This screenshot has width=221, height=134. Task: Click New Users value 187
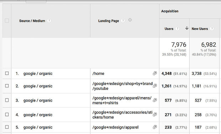[x=198, y=127]
